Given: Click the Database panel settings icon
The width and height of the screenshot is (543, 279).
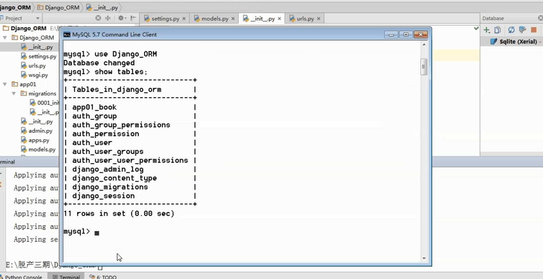Looking at the screenshot, I should pyautogui.click(x=540, y=18).
